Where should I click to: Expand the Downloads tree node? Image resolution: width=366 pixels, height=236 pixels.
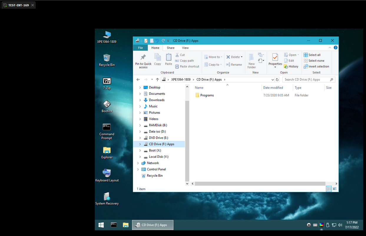point(140,100)
